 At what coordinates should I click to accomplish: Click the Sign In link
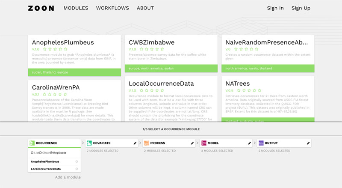(x=275, y=8)
